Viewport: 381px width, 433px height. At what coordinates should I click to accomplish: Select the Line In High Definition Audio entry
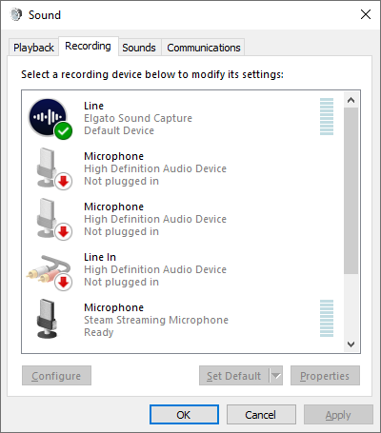pyautogui.click(x=183, y=269)
